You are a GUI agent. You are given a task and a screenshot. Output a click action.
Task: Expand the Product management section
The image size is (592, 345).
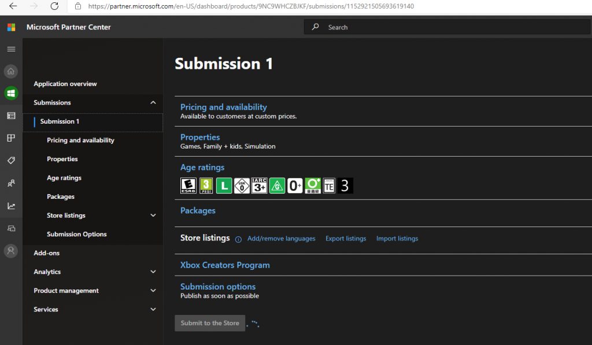153,291
